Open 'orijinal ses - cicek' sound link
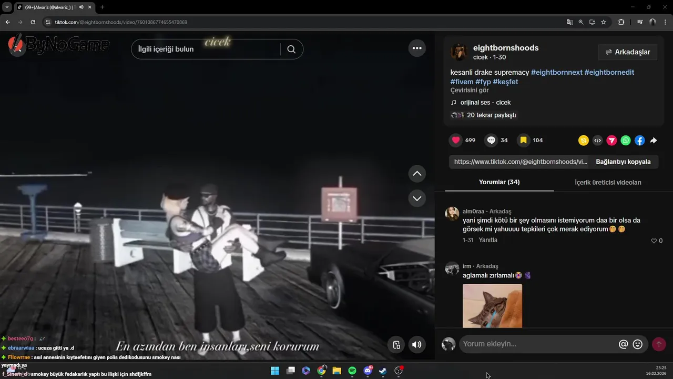The image size is (673, 379). coord(485,103)
